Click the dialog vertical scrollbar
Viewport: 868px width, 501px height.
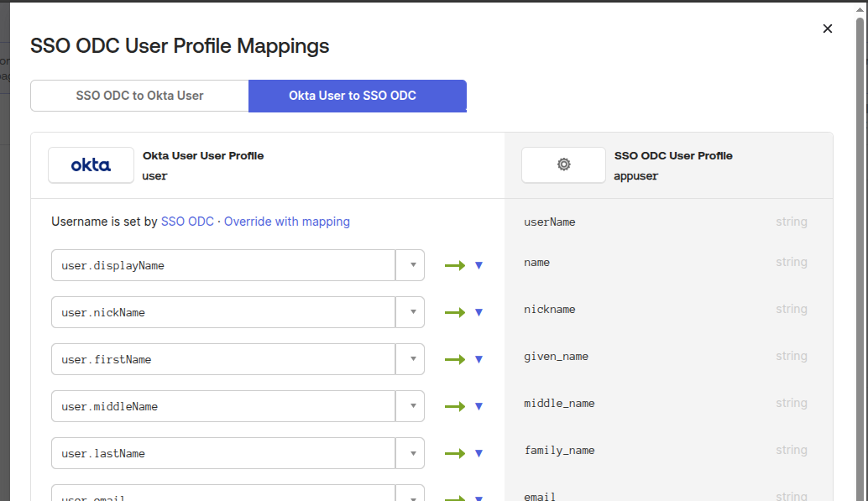860,260
